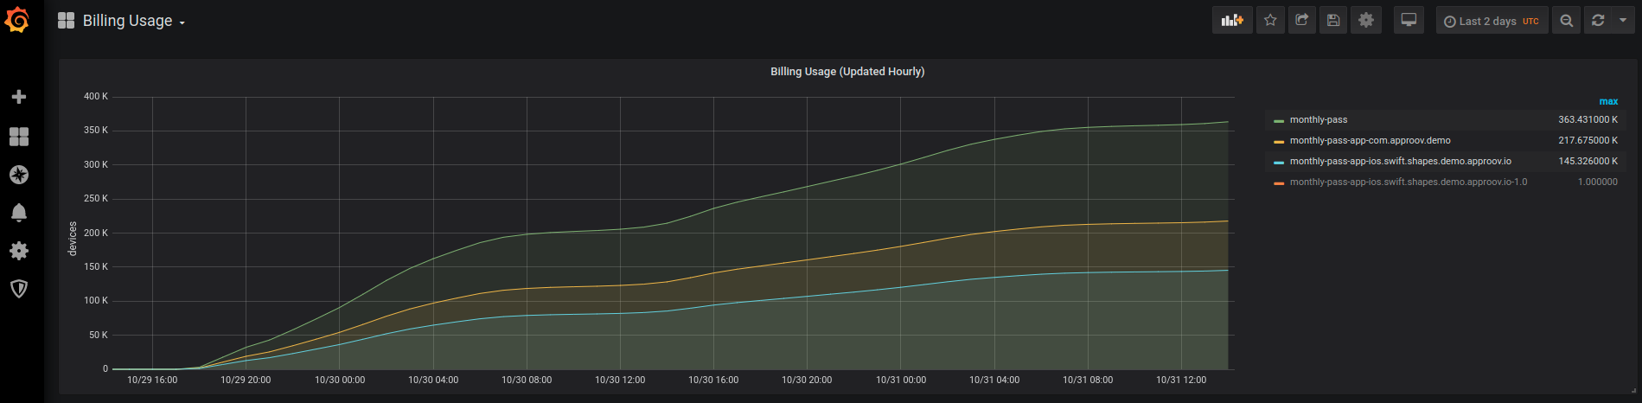Viewport: 1642px width, 403px height.
Task: Click the yellow monthly-pass-app-com.approov.demo color swatch
Action: coord(1279,141)
